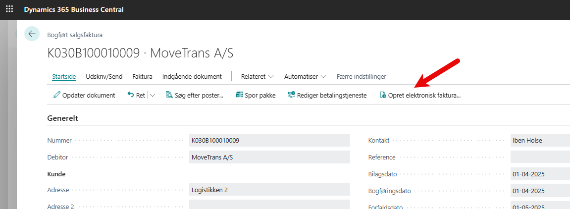Viewport: 570px width, 209px height.
Task: Click the Opret elektronisk faktura icon
Action: click(382, 95)
